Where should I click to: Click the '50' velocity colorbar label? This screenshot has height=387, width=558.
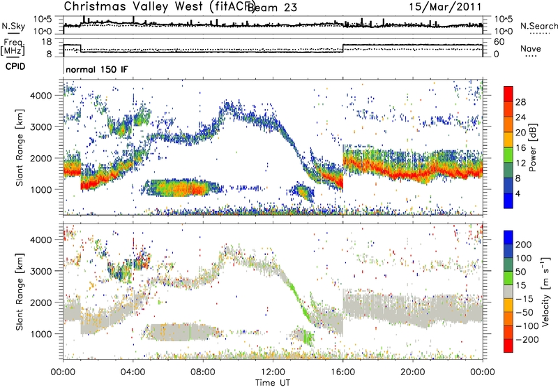520,272
